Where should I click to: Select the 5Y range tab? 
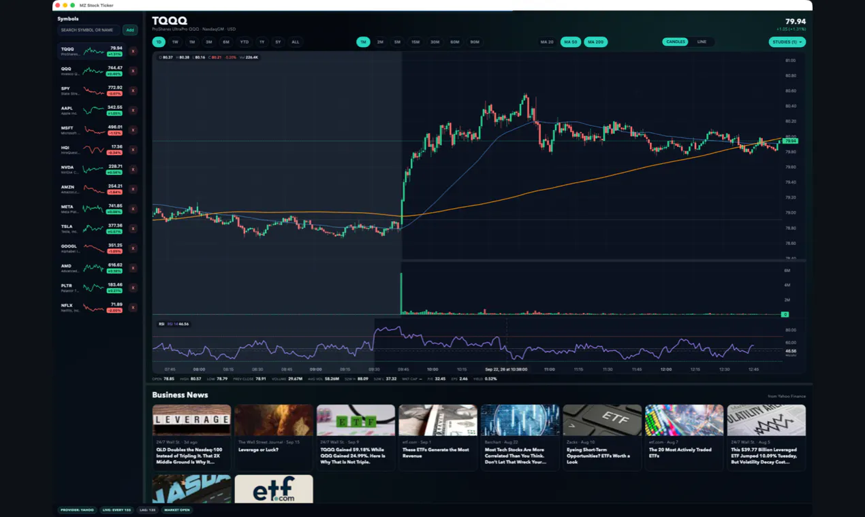pos(278,42)
